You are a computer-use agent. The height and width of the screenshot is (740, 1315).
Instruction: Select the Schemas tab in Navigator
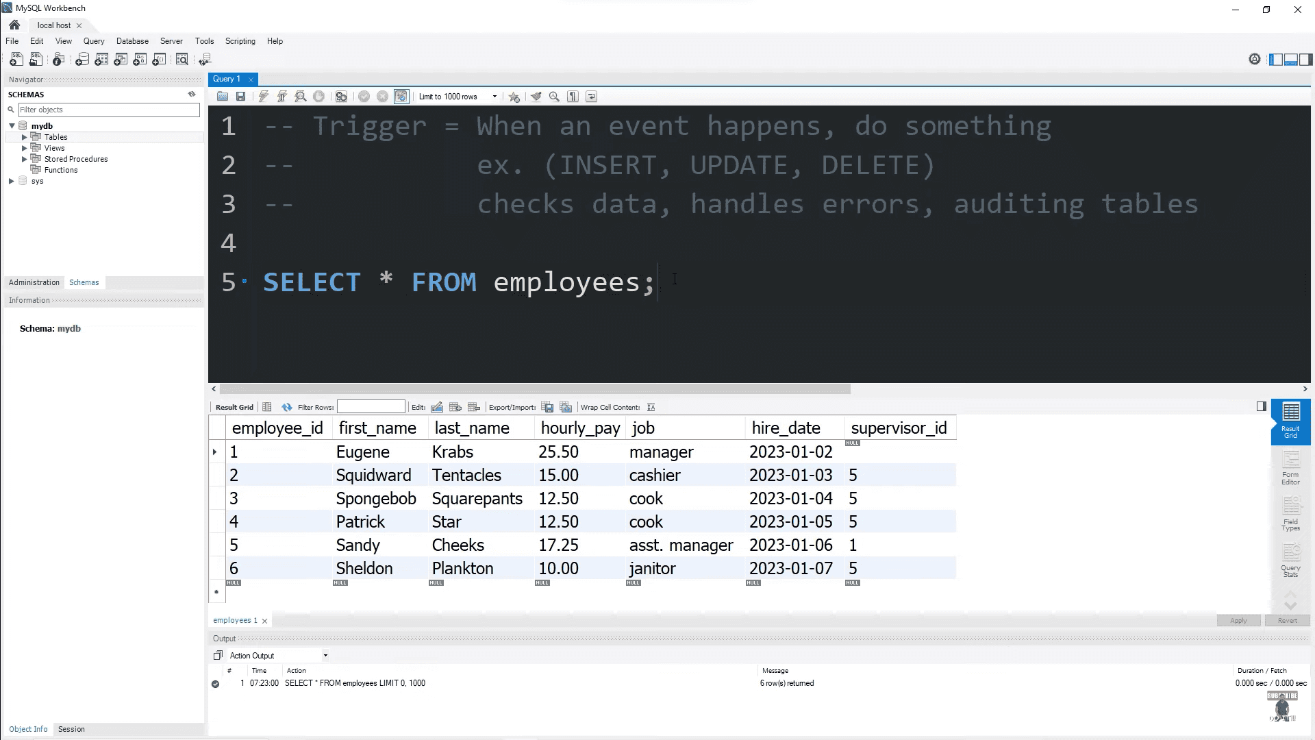83,282
